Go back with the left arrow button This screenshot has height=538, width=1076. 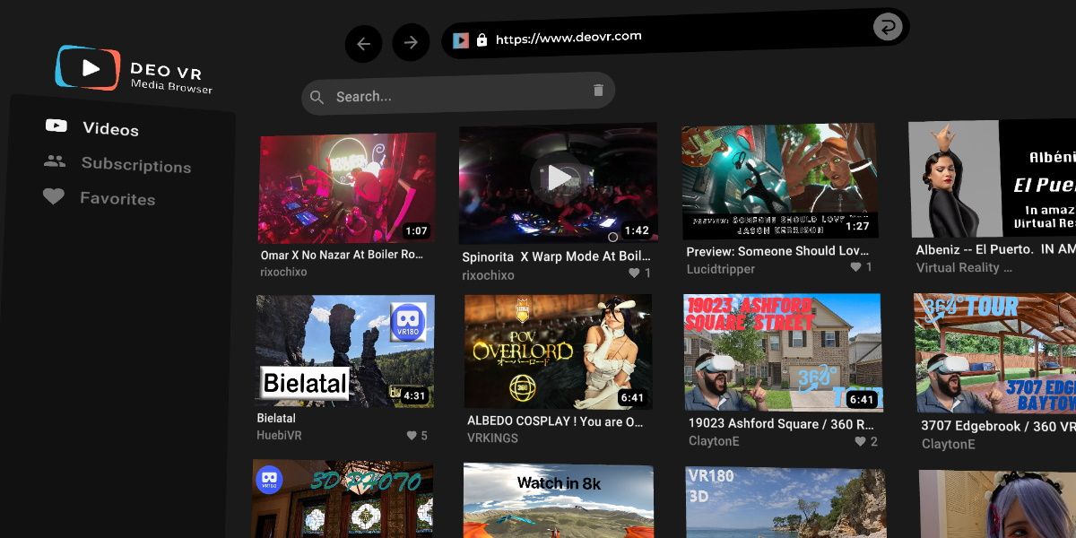pos(363,44)
